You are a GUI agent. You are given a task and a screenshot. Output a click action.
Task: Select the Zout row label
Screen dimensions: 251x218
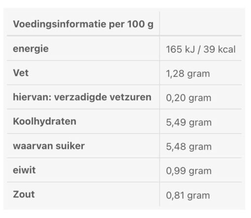pyautogui.click(x=24, y=194)
